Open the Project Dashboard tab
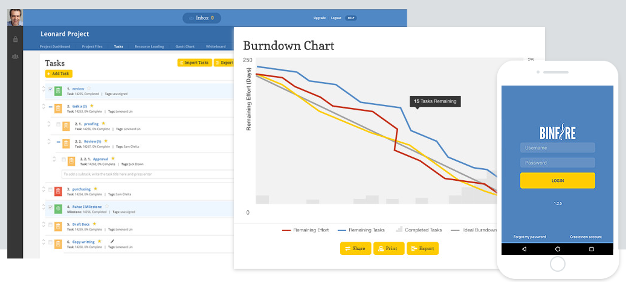Image resolution: width=626 pixels, height=282 pixels. click(x=55, y=46)
